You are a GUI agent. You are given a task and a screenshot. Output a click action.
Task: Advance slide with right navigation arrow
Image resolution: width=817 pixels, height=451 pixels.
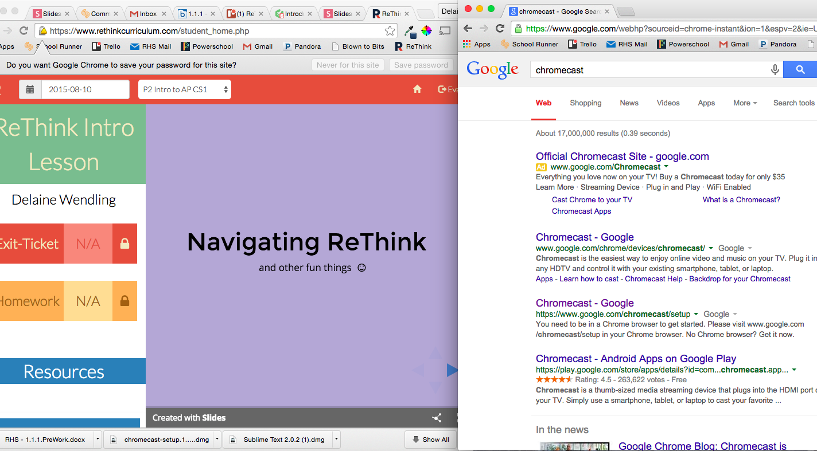click(x=452, y=370)
